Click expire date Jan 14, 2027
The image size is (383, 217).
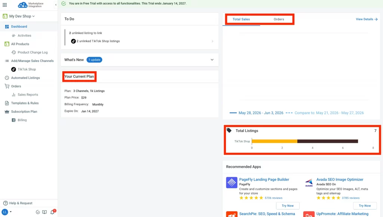click(x=90, y=111)
